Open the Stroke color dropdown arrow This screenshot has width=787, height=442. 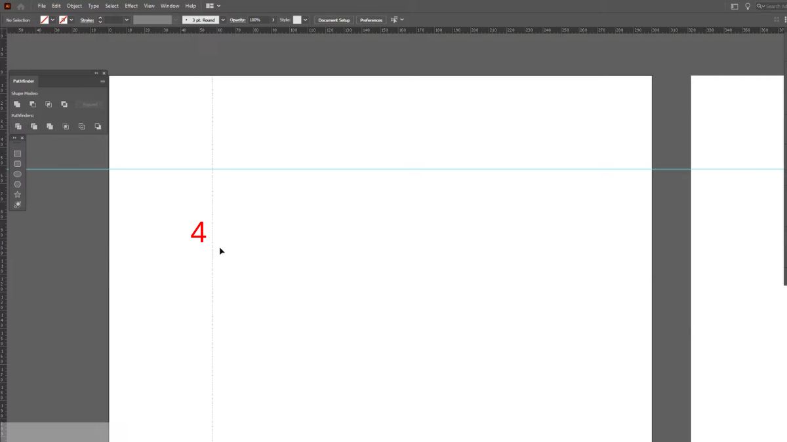tap(71, 20)
